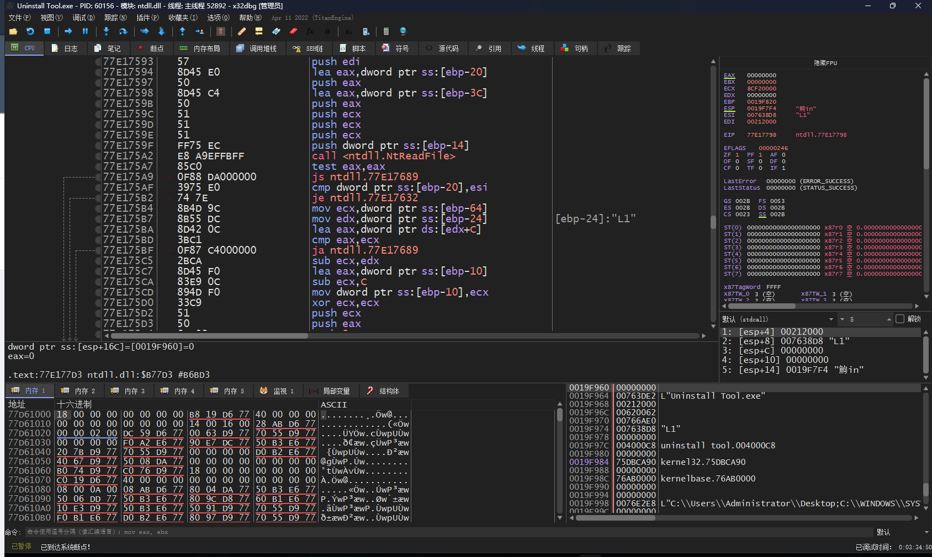Click the Open file folder icon
This screenshot has height=557, width=932.
tap(13, 31)
